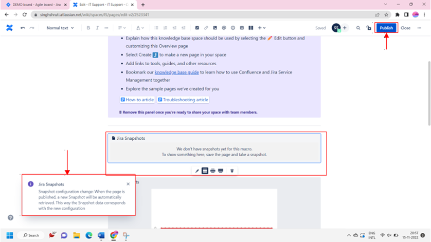Open find and replace search
The height and width of the screenshot is (242, 431).
(358, 28)
